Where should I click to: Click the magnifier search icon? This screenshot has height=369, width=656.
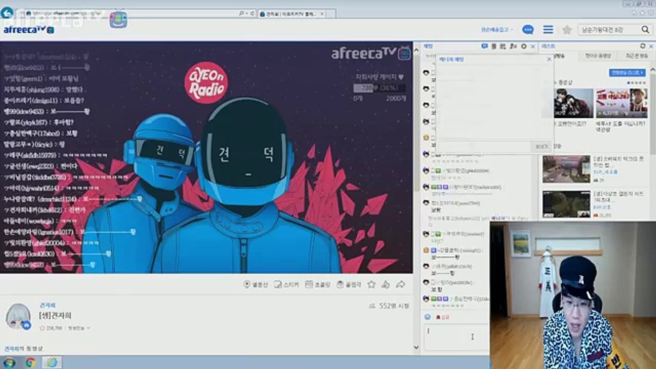click(645, 30)
